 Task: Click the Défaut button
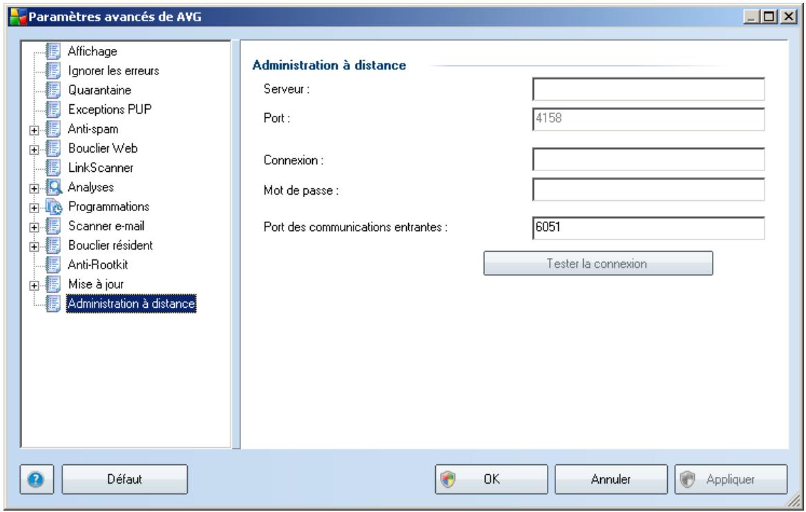(125, 480)
